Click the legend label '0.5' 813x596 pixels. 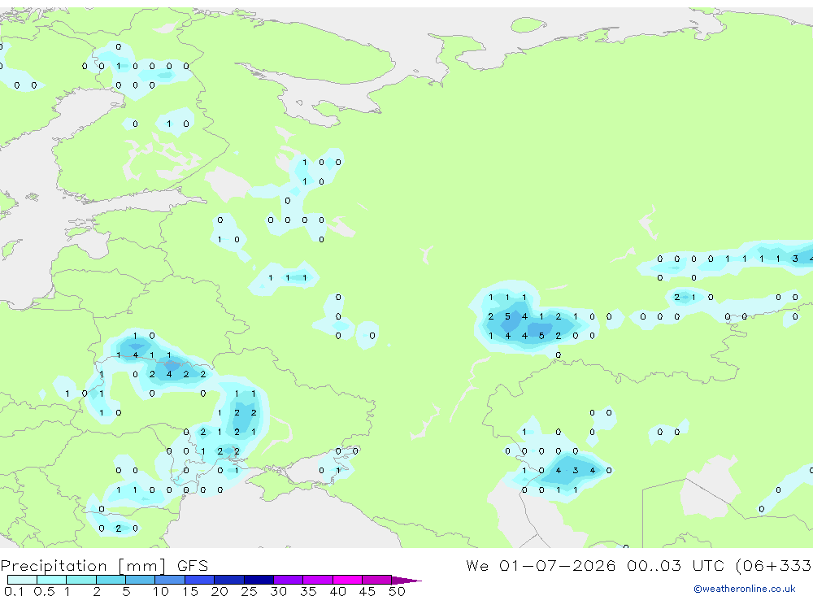pos(44,591)
